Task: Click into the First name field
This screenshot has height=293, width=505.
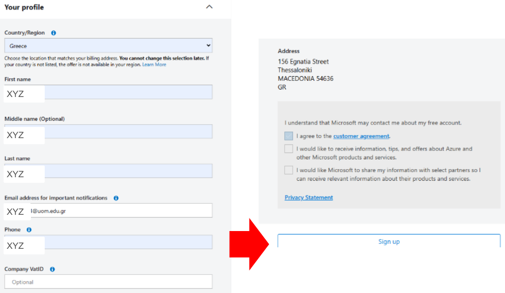Action: click(108, 92)
